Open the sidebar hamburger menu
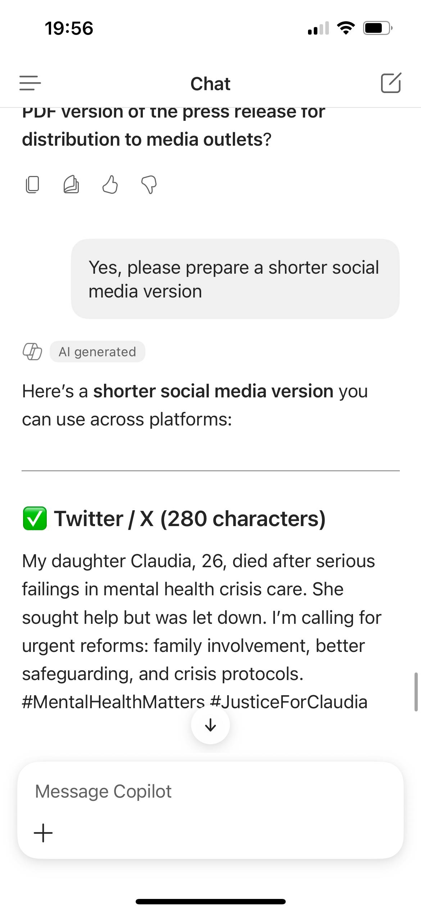Screen dimensions: 421x913 (x=30, y=83)
